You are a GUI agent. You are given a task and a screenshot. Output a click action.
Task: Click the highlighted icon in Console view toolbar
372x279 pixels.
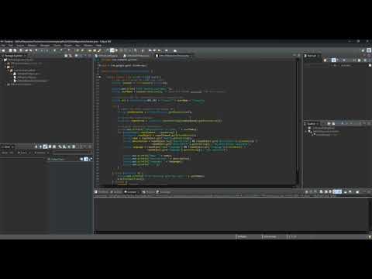point(337,191)
